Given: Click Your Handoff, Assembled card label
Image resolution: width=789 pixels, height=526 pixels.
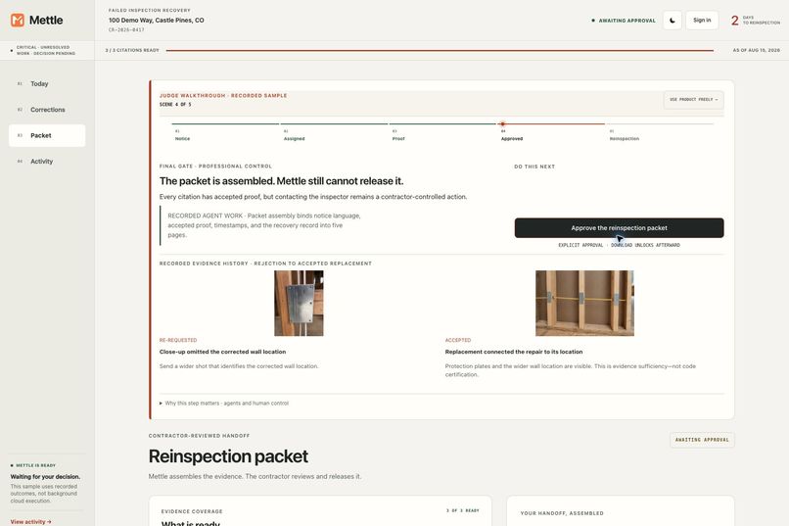Looking at the screenshot, I should pos(562,513).
